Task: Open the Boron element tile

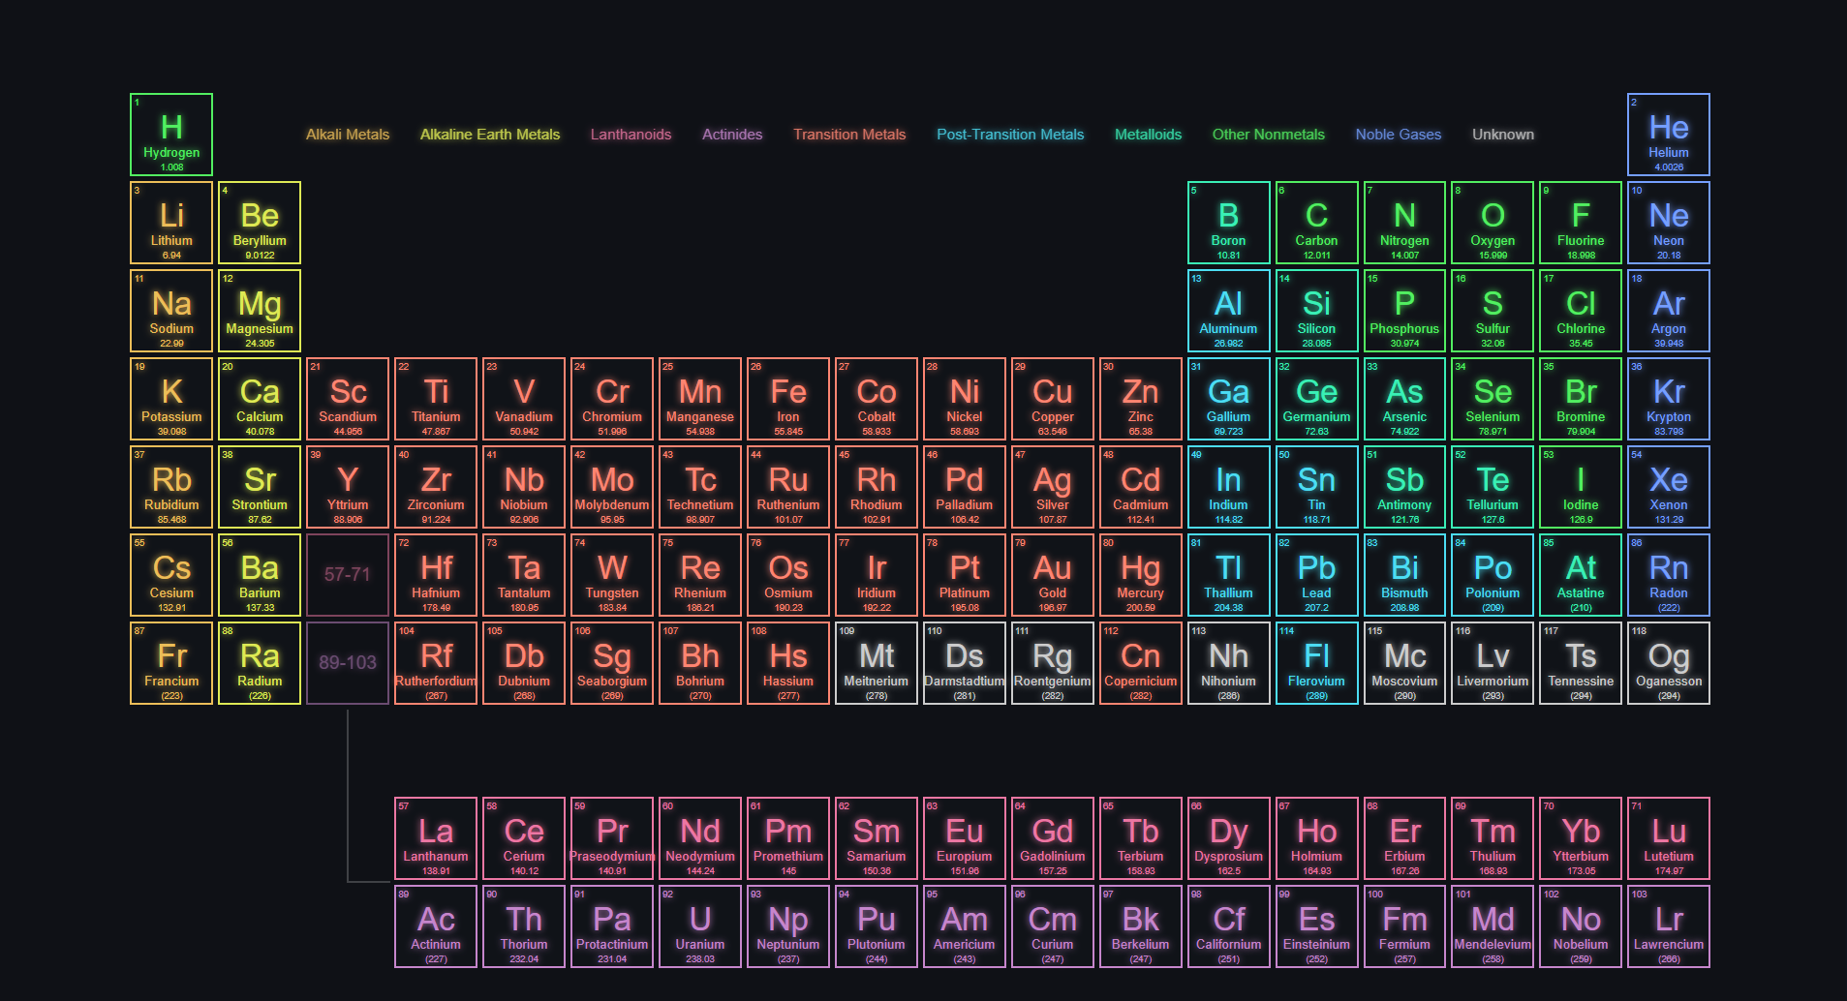Action: coord(1228,223)
